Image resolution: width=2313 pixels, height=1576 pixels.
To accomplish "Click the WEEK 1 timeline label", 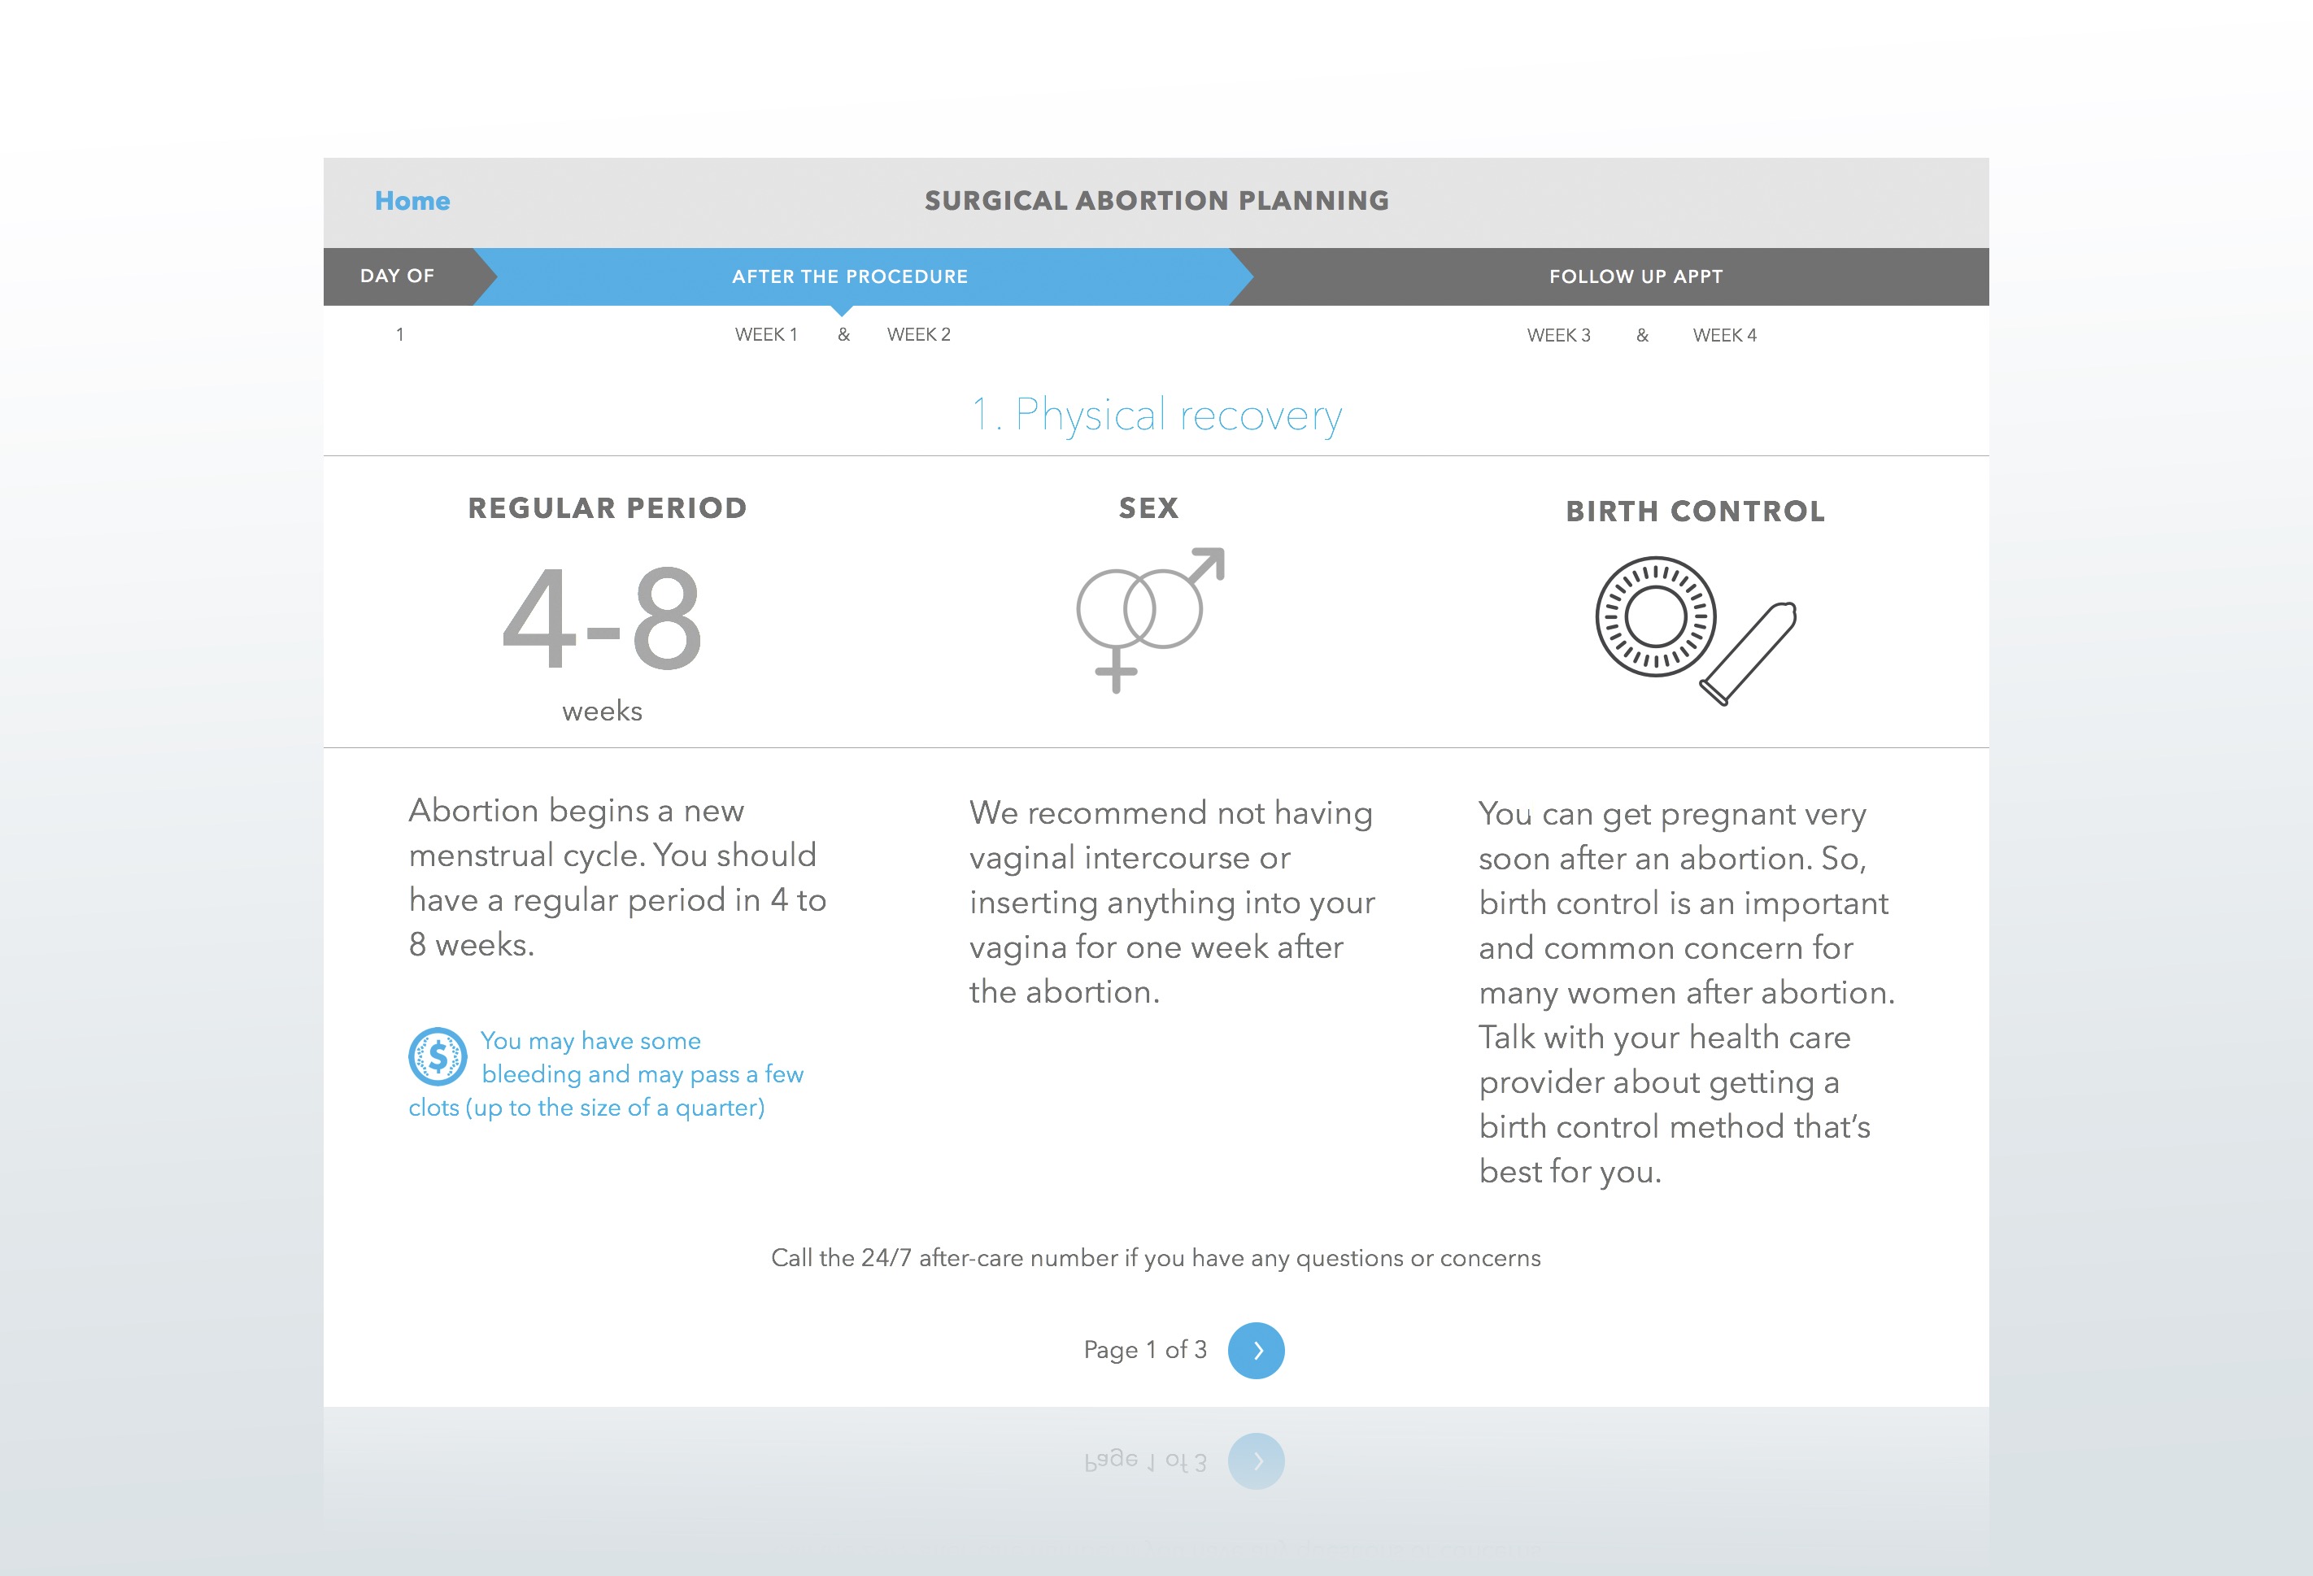I will click(x=766, y=335).
